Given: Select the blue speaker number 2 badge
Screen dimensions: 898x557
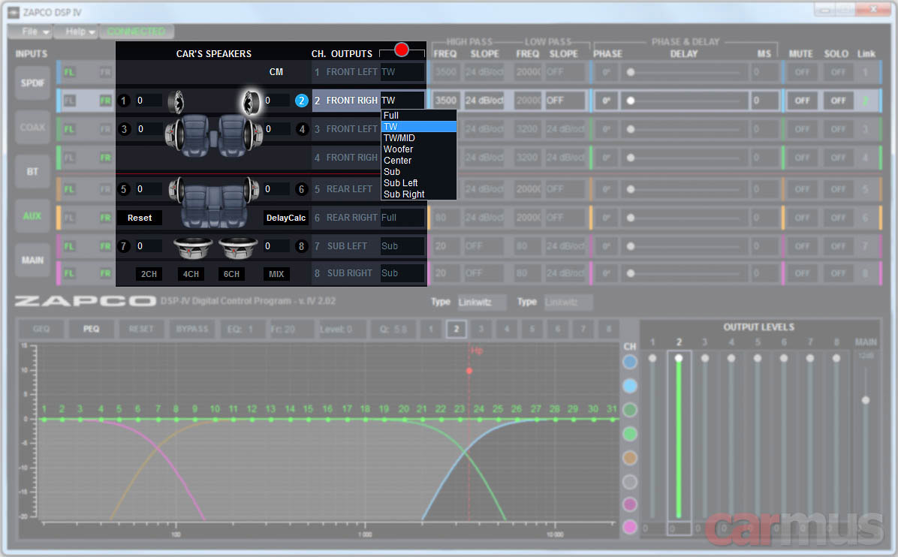Looking at the screenshot, I should pyautogui.click(x=301, y=101).
